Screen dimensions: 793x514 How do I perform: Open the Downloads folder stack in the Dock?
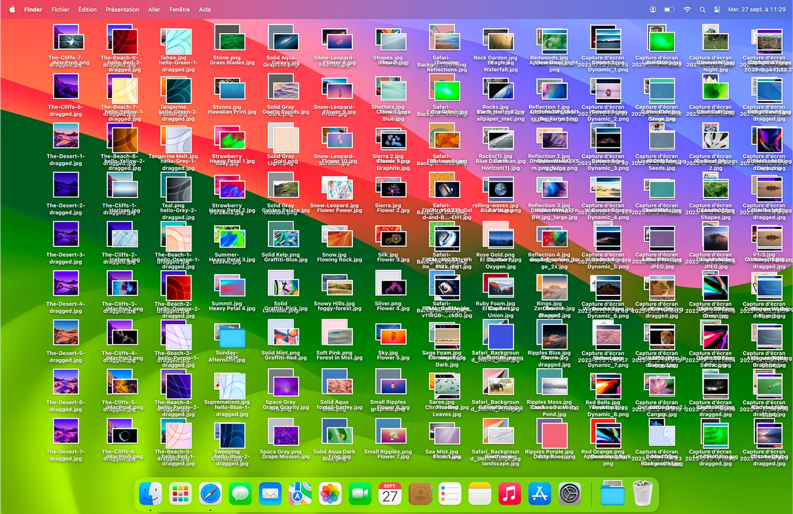click(613, 494)
